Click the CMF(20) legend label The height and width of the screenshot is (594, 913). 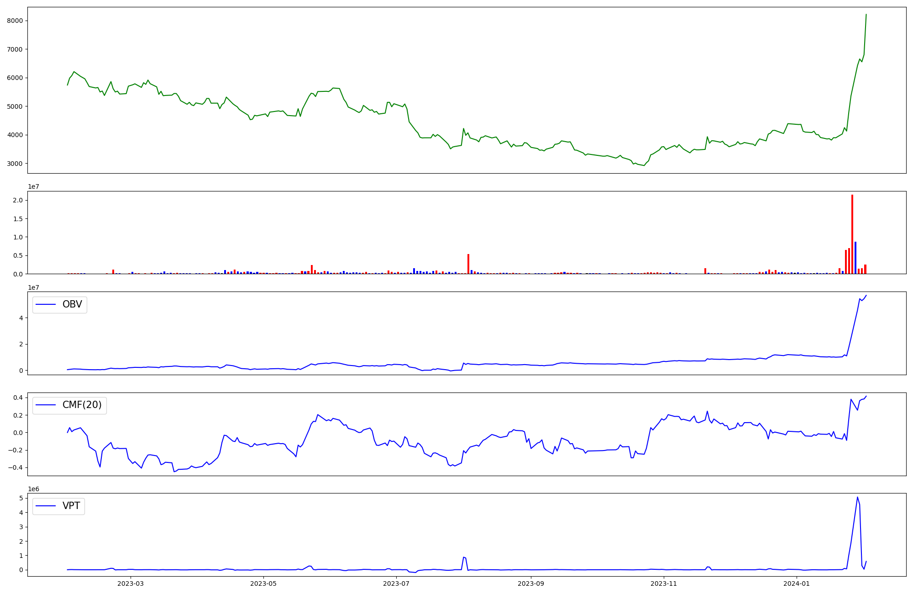click(x=82, y=405)
